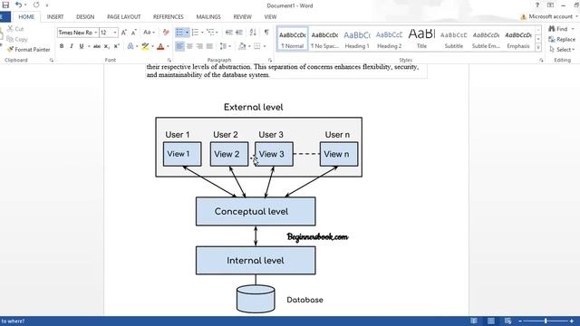Apply superscript formatting

tap(117, 46)
